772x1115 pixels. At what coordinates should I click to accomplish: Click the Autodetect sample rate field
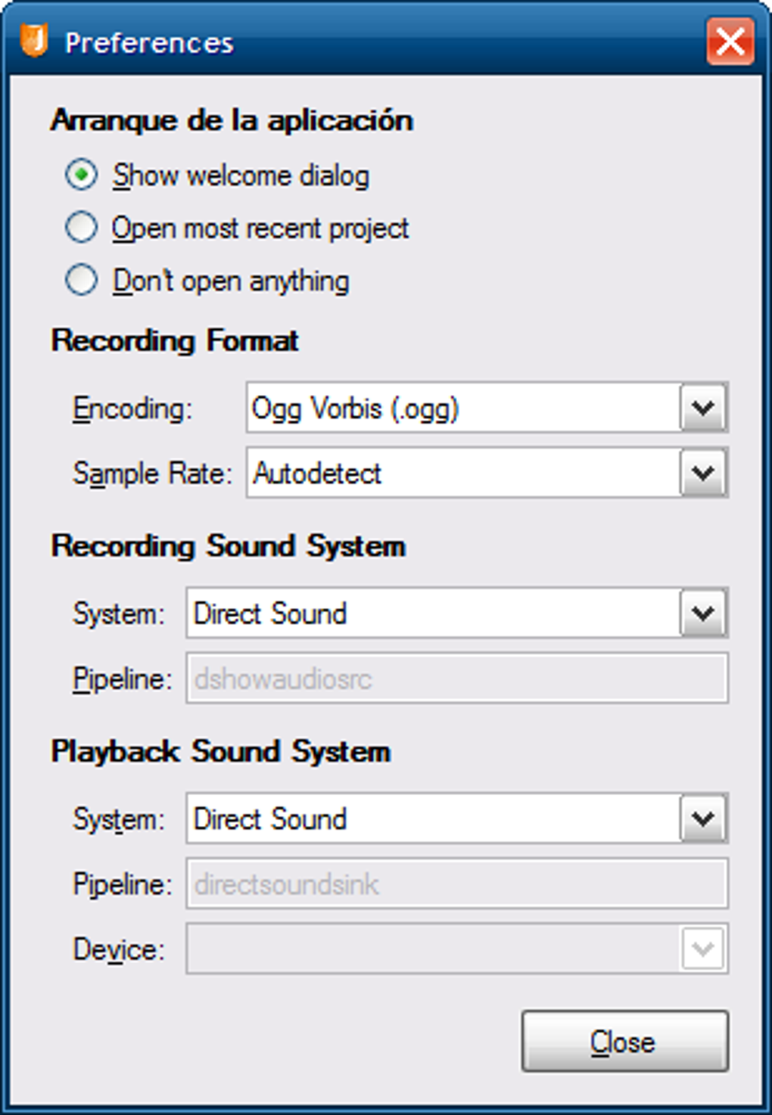tap(487, 474)
